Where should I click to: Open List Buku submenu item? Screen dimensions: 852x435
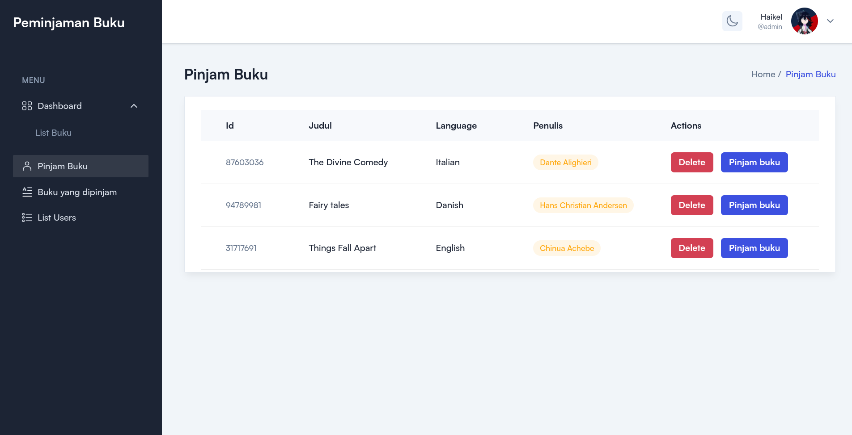pos(53,133)
